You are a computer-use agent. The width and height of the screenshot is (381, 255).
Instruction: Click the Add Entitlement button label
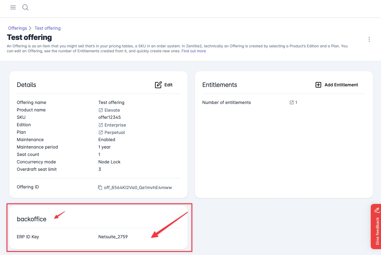click(341, 85)
